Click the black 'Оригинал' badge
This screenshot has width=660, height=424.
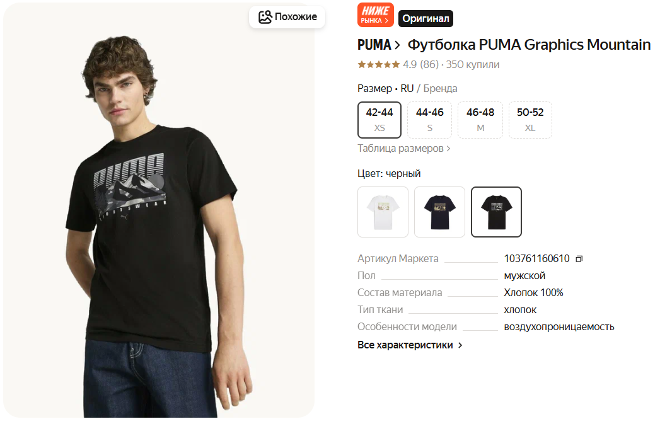(x=426, y=18)
